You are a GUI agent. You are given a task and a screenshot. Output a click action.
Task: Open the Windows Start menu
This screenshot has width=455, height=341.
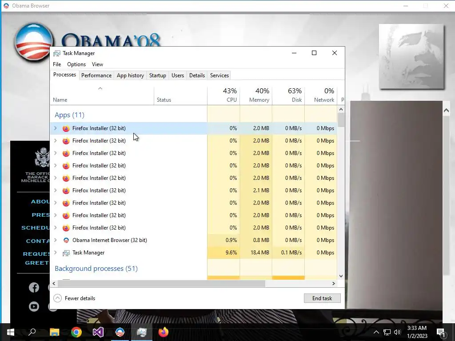pos(11,332)
